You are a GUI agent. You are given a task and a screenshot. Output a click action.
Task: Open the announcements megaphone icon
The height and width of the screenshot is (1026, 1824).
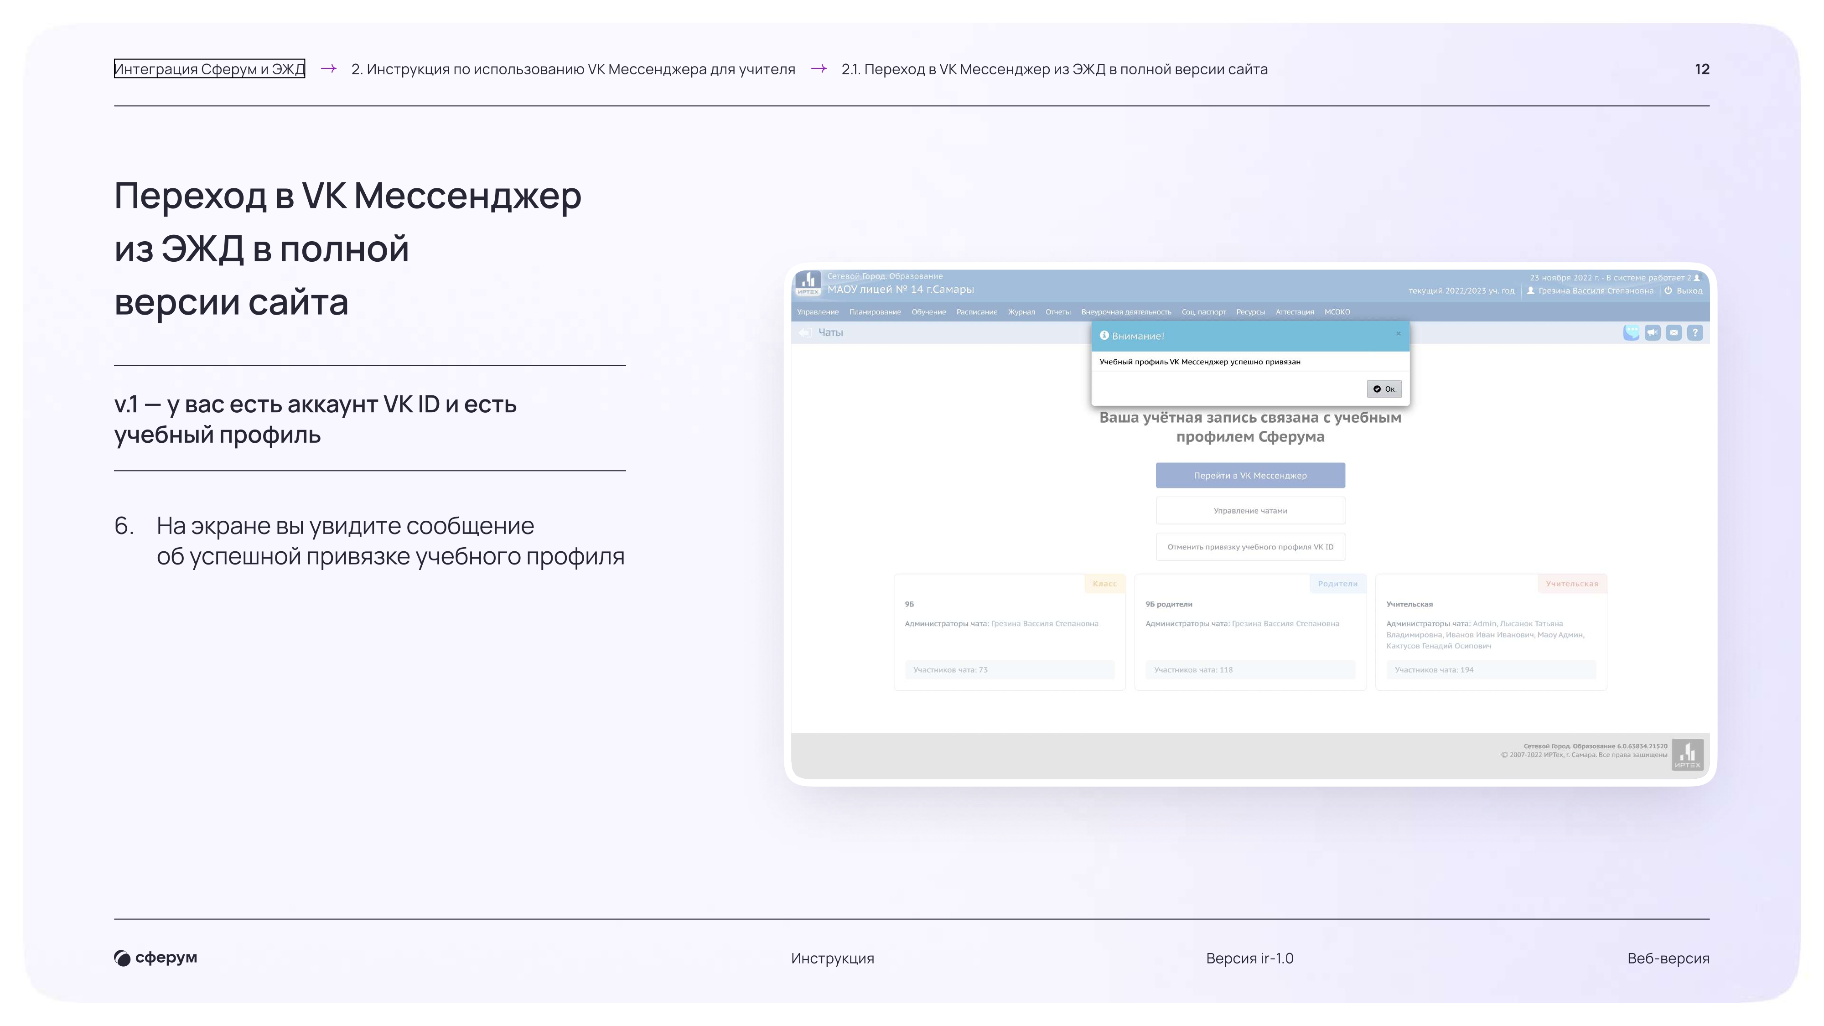point(1653,333)
